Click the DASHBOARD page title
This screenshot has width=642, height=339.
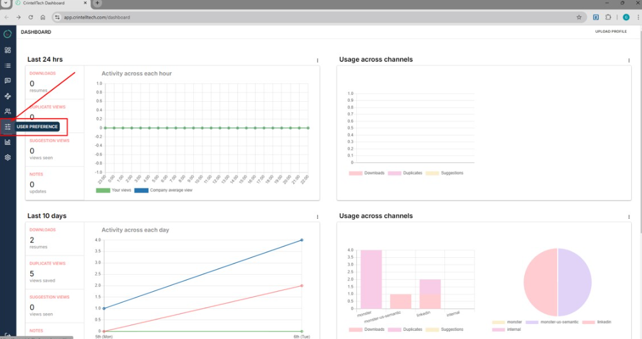36,32
